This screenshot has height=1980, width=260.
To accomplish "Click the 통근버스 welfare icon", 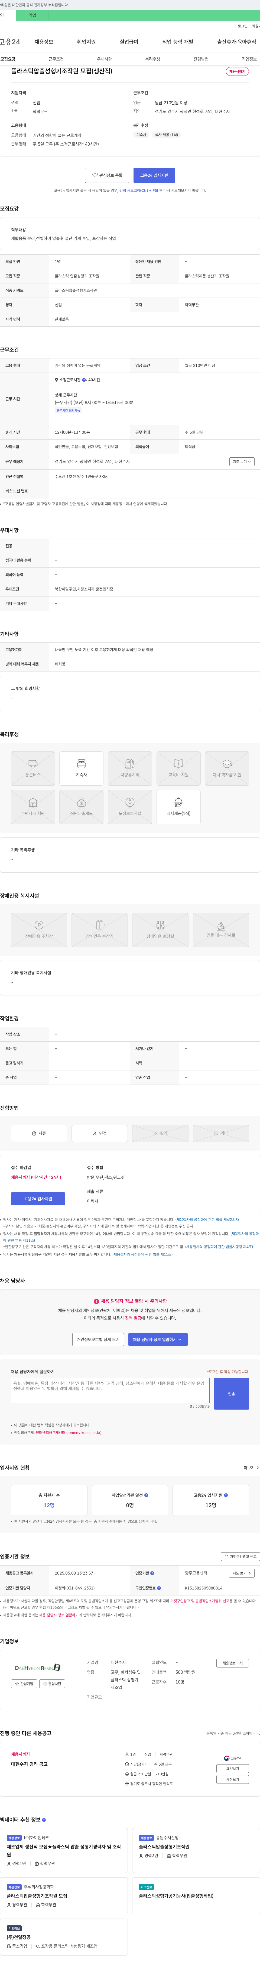I will (x=33, y=769).
